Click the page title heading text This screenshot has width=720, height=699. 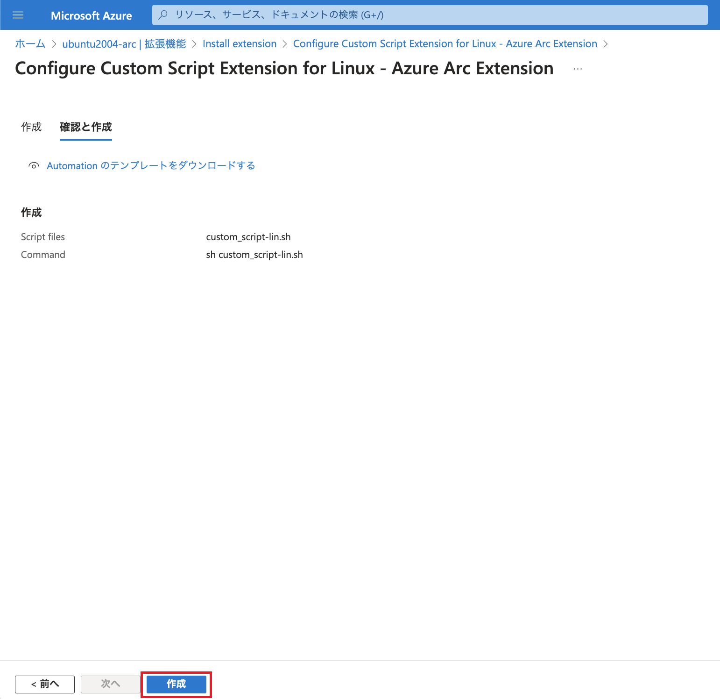[284, 68]
